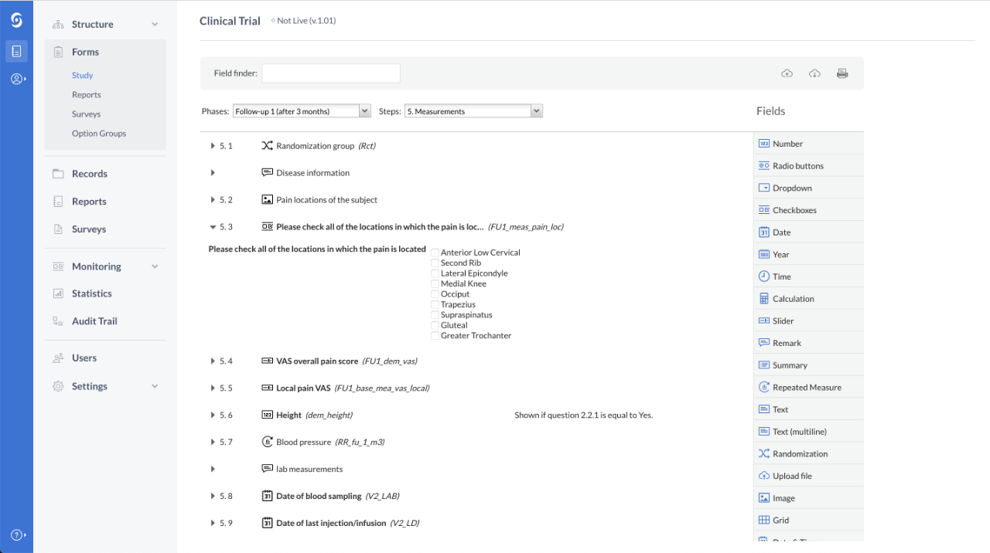This screenshot has width=990, height=553.
Task: Click the user profile icon in left sidebar
Action: coord(17,78)
